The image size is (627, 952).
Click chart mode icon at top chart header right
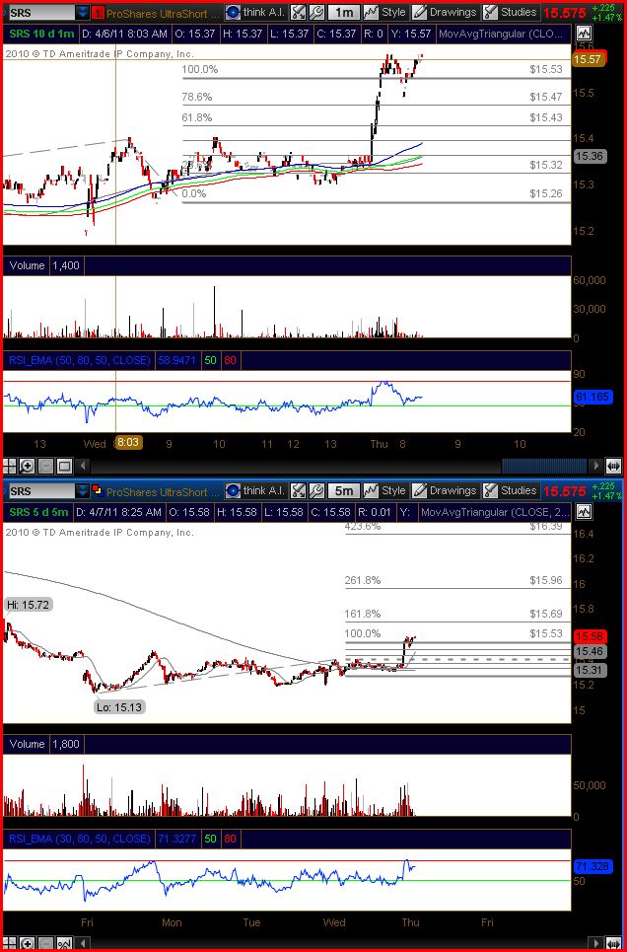[584, 34]
